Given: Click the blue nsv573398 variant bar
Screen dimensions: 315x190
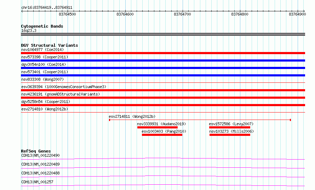Looking at the screenshot, I should (x=163, y=61).
